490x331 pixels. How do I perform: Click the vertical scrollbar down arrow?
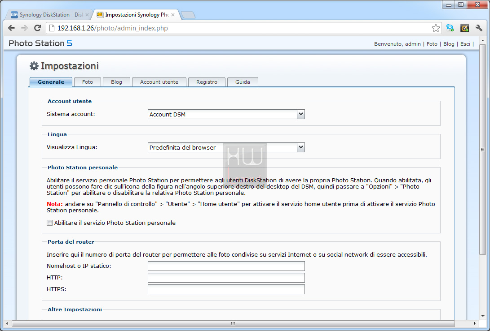[x=482, y=316]
